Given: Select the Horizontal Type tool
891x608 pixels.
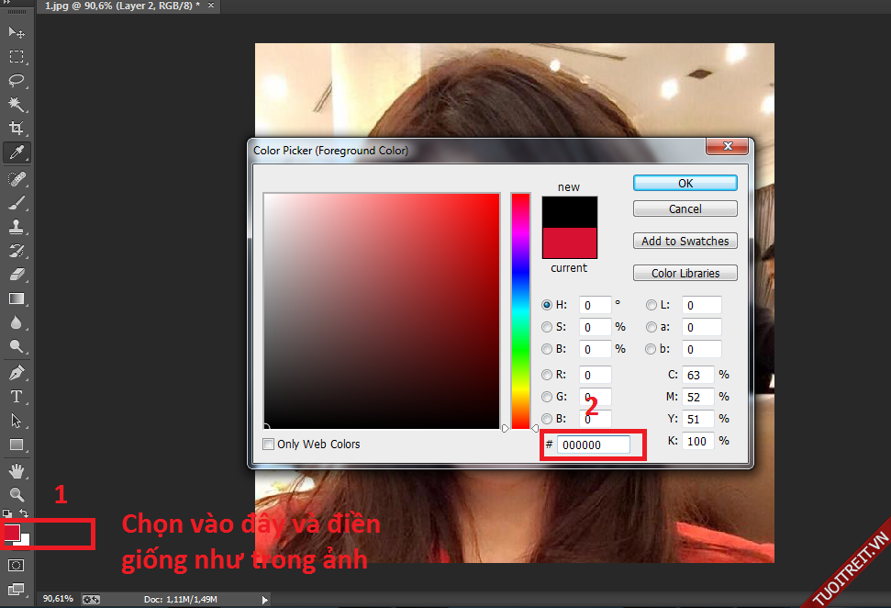Looking at the screenshot, I should click(x=17, y=397).
